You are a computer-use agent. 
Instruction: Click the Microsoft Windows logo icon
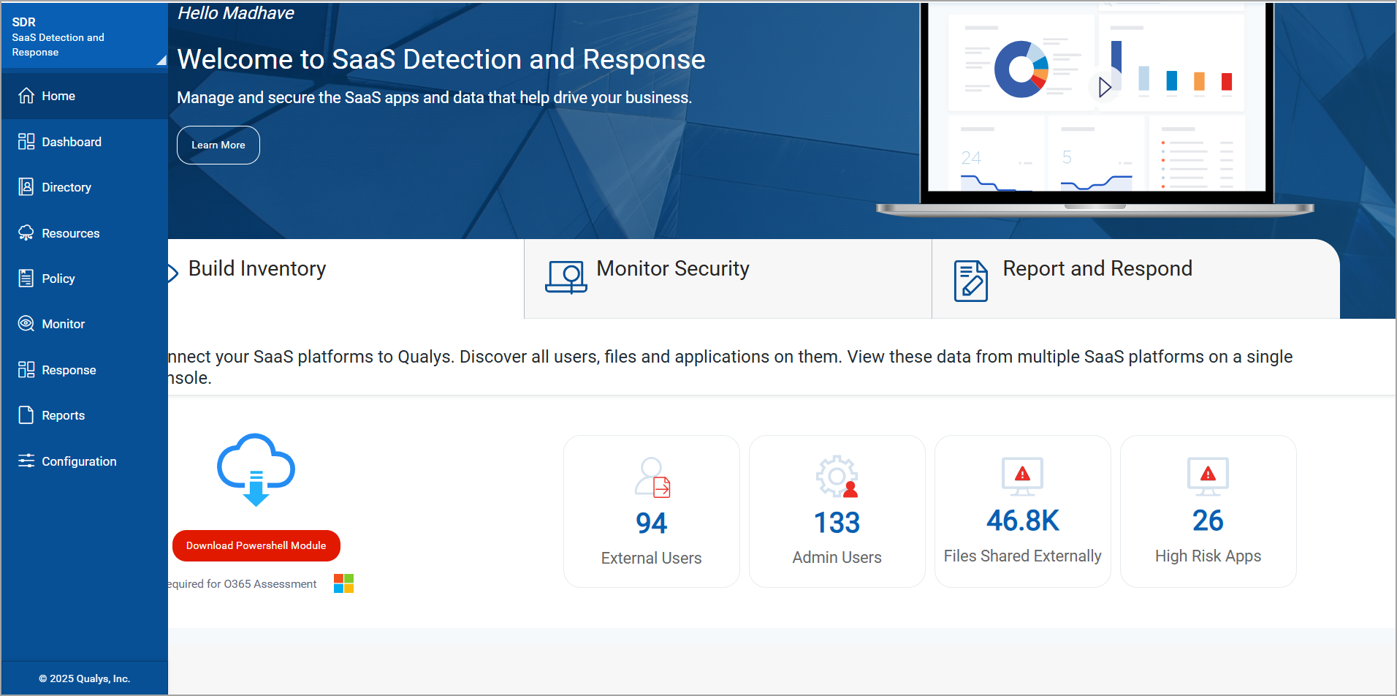[x=344, y=583]
